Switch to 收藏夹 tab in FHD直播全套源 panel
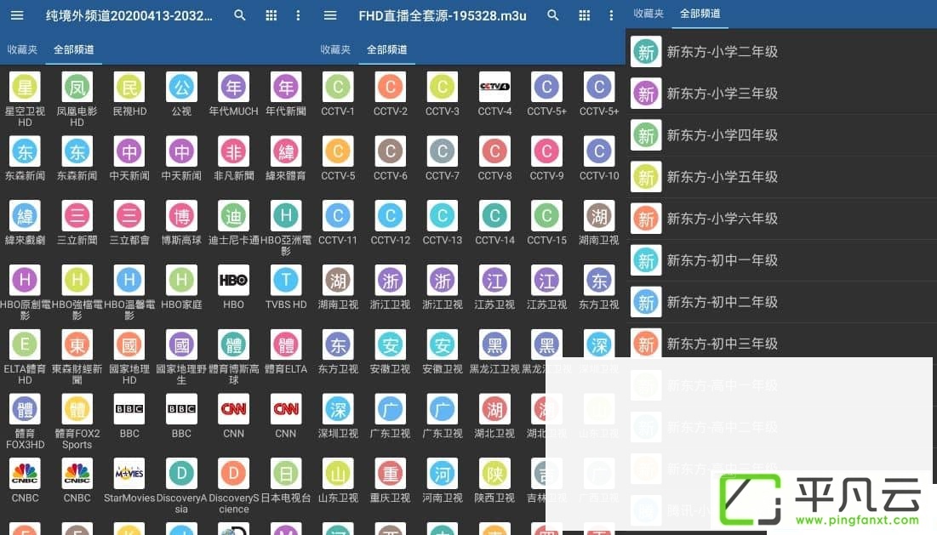This screenshot has width=937, height=535. 335,49
